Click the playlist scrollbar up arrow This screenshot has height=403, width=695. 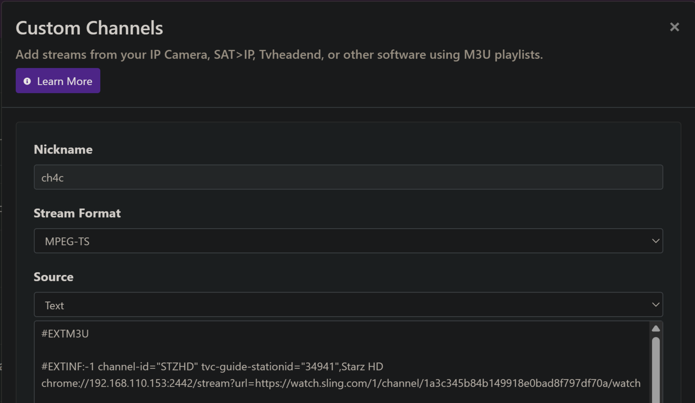pyautogui.click(x=656, y=328)
